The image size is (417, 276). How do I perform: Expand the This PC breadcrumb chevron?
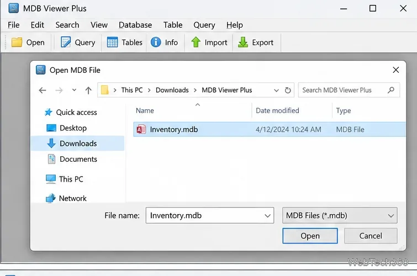pyautogui.click(x=149, y=90)
